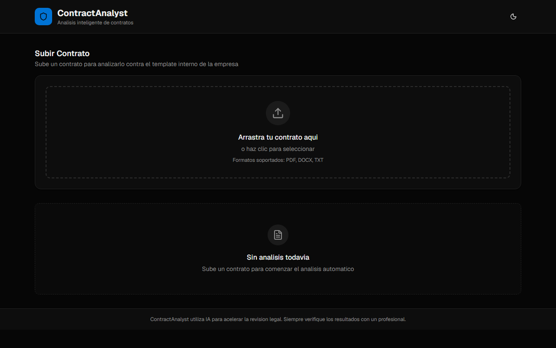The image size is (556, 348).
Task: Click the document icon above Sin analisis todavia
Action: pos(278,235)
